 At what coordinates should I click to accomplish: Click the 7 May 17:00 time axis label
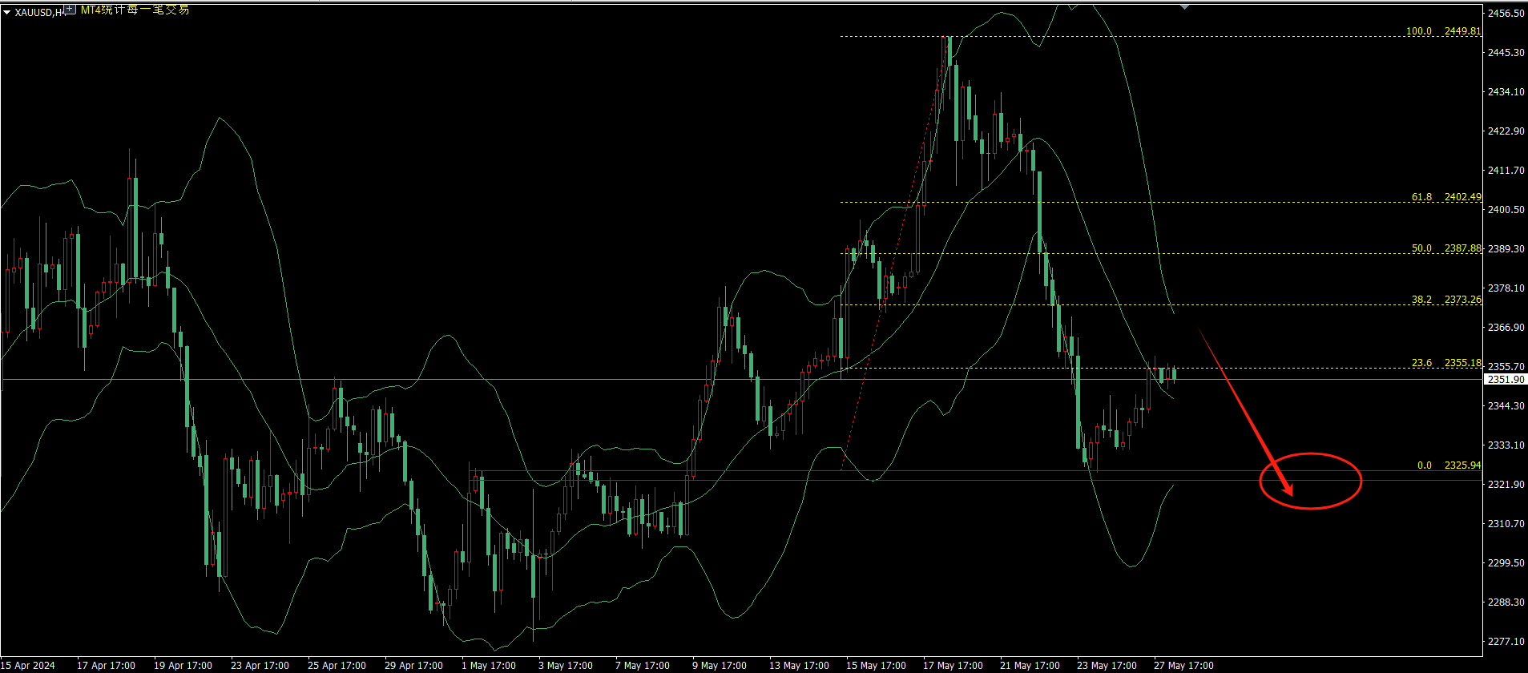643,666
